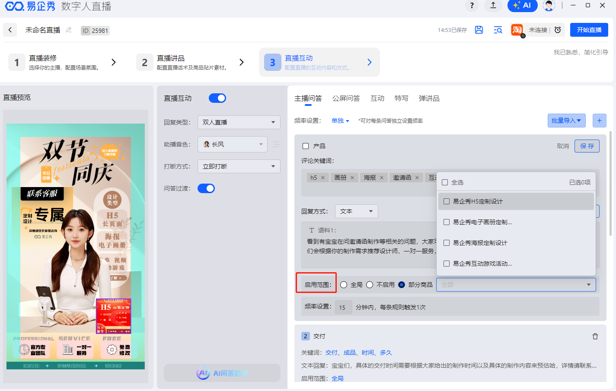The width and height of the screenshot is (616, 391).
Task: Select the 不启用 radio button
Action: tap(370, 285)
